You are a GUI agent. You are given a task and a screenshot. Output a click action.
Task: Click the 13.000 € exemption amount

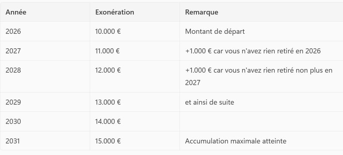108,102
